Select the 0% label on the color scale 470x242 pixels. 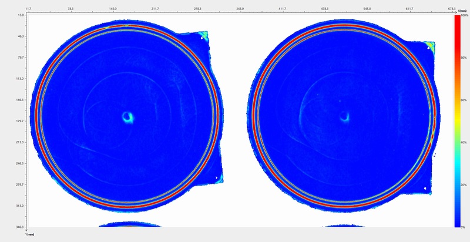[x=464, y=227]
